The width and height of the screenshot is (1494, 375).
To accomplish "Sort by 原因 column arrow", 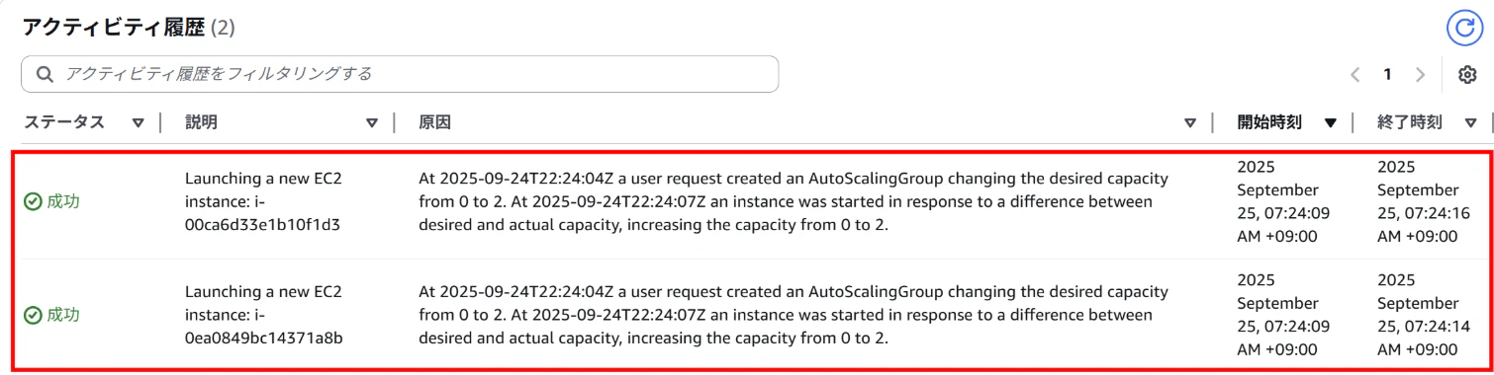I will coord(1190,123).
